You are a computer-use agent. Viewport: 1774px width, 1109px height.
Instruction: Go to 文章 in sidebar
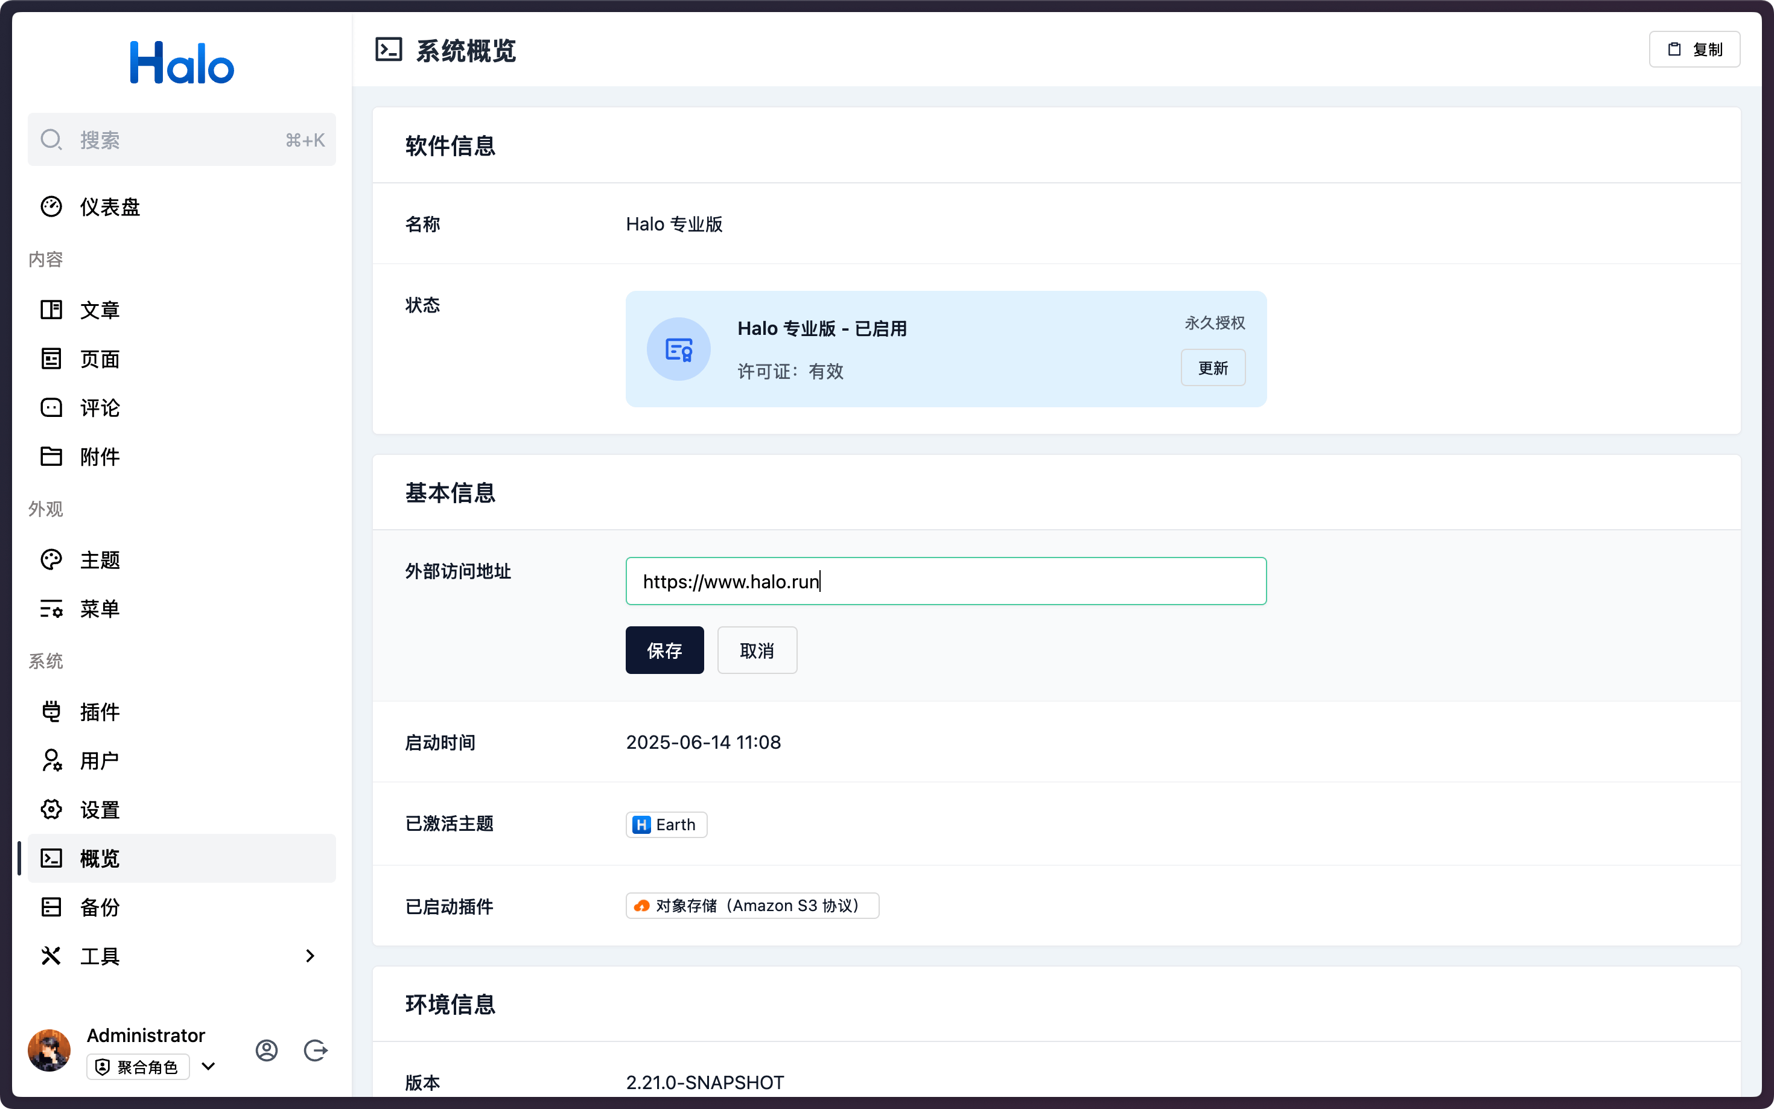click(100, 310)
